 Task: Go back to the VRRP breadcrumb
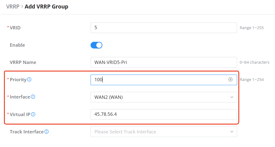point(13,6)
